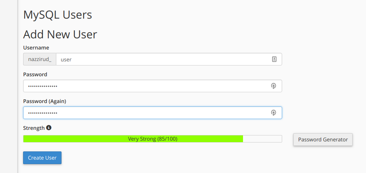Viewport: 366px width, 173px height.
Task: Click the MySQL Users heading
Action: 58,15
